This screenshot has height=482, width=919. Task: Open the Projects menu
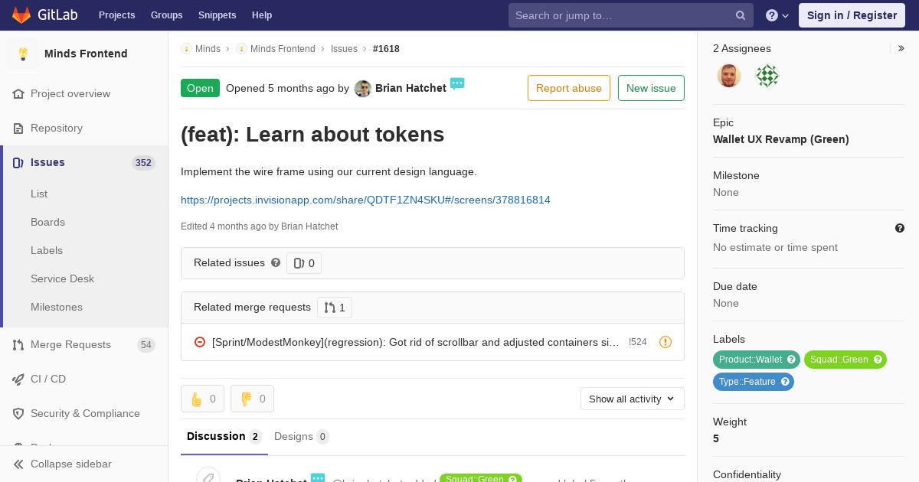tap(116, 15)
